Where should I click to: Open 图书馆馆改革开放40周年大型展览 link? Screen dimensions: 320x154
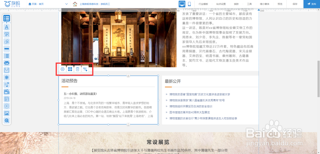(189, 112)
